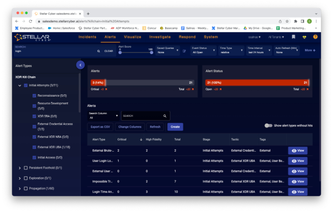Open the Incidents tab

click(87, 37)
